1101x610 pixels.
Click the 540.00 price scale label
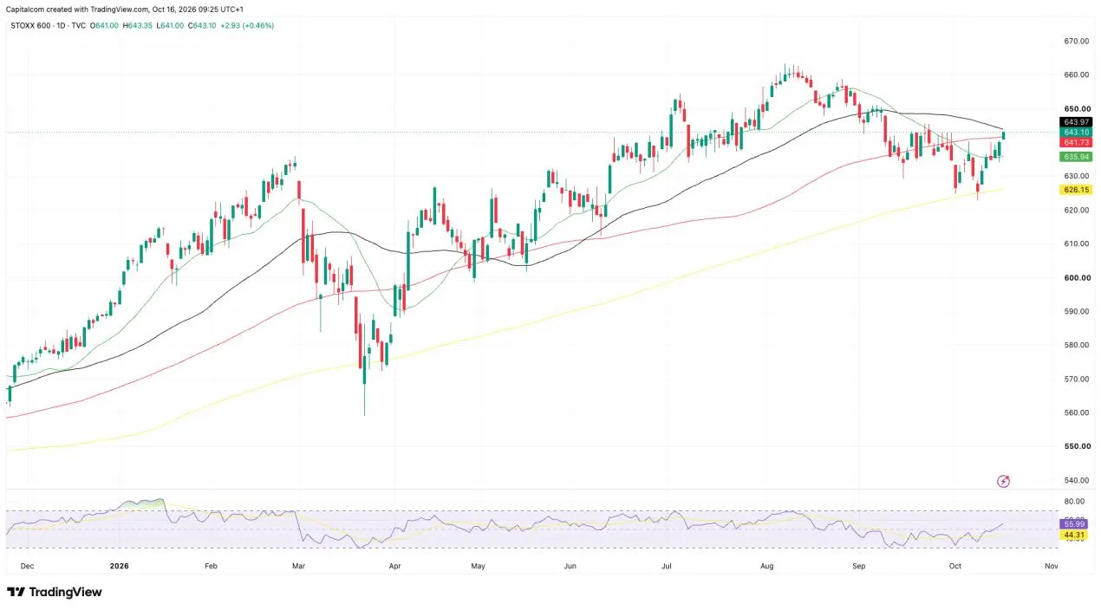(1076, 480)
